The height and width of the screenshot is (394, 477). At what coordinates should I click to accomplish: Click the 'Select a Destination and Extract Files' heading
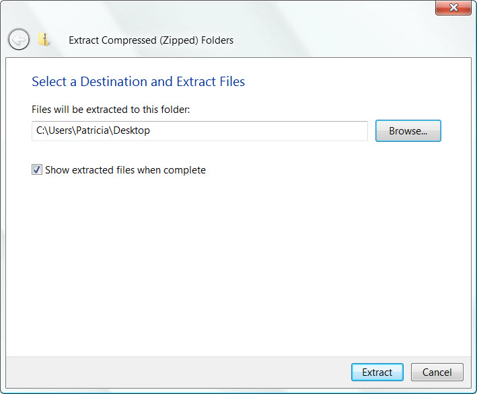click(x=138, y=81)
